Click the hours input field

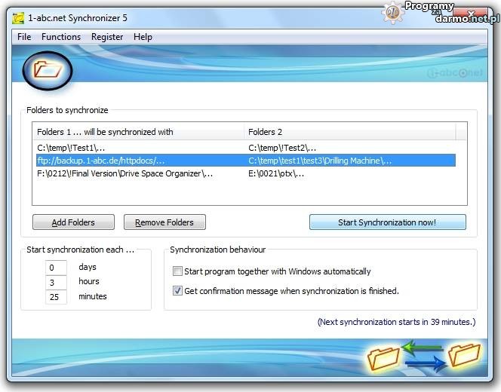pos(56,282)
